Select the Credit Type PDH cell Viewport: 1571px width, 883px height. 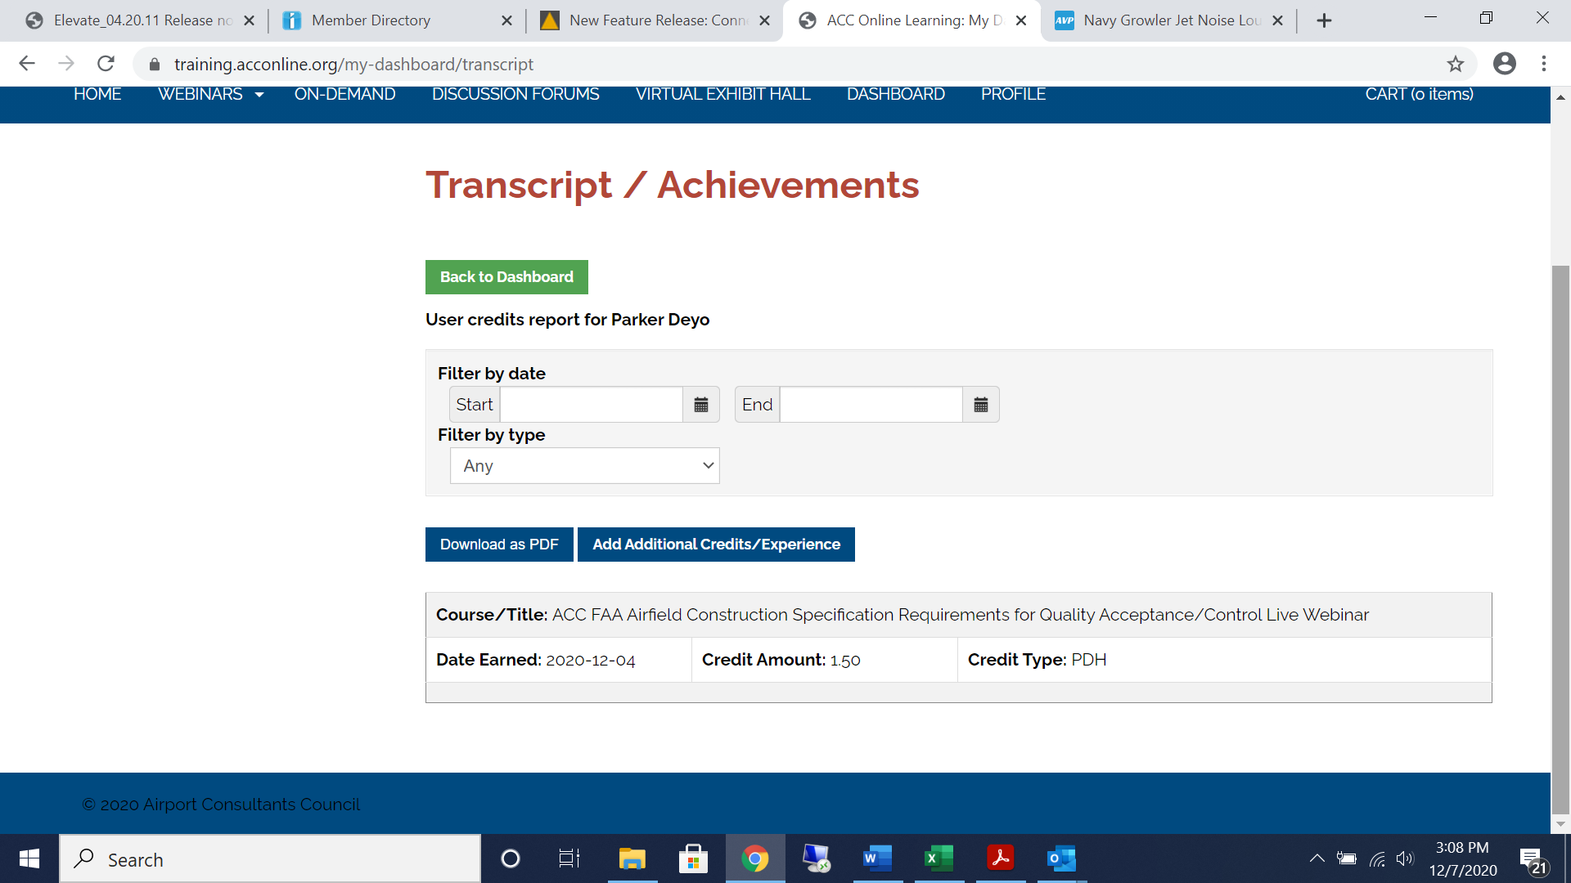pyautogui.click(x=1225, y=660)
